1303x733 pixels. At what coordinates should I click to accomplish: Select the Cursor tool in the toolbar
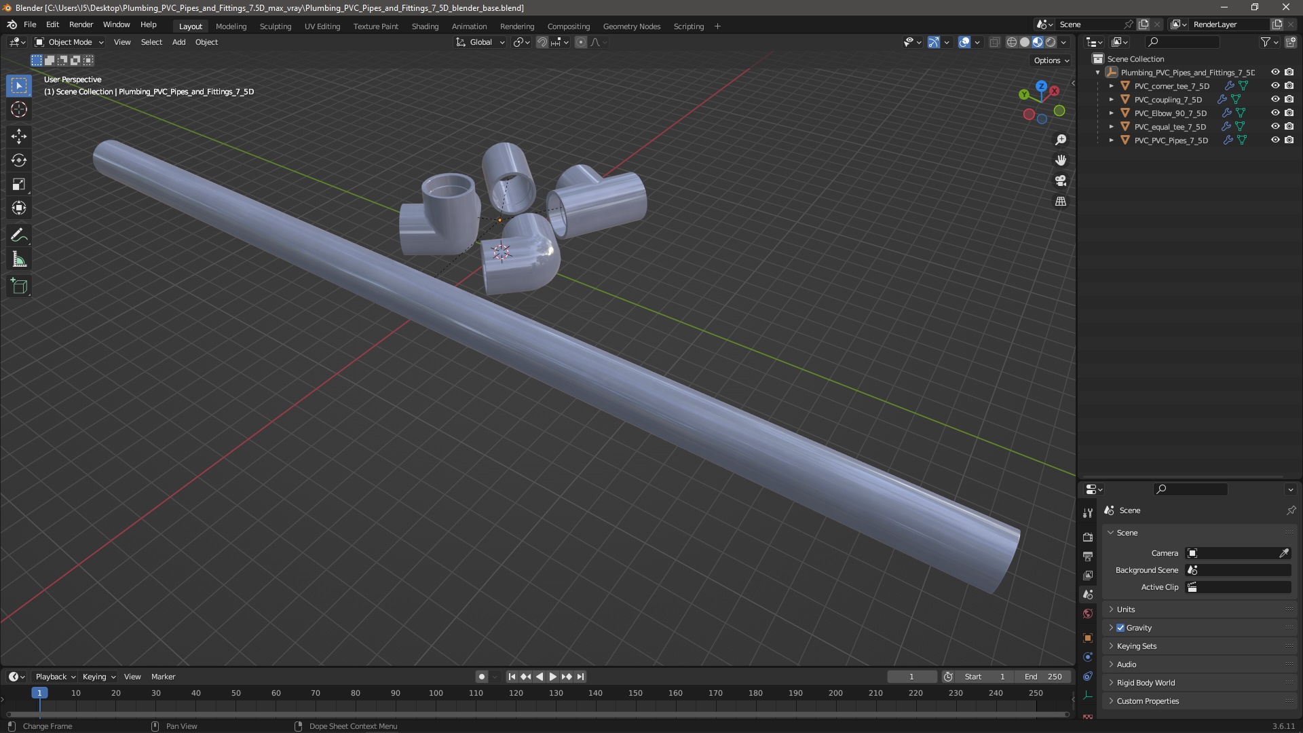(x=19, y=109)
